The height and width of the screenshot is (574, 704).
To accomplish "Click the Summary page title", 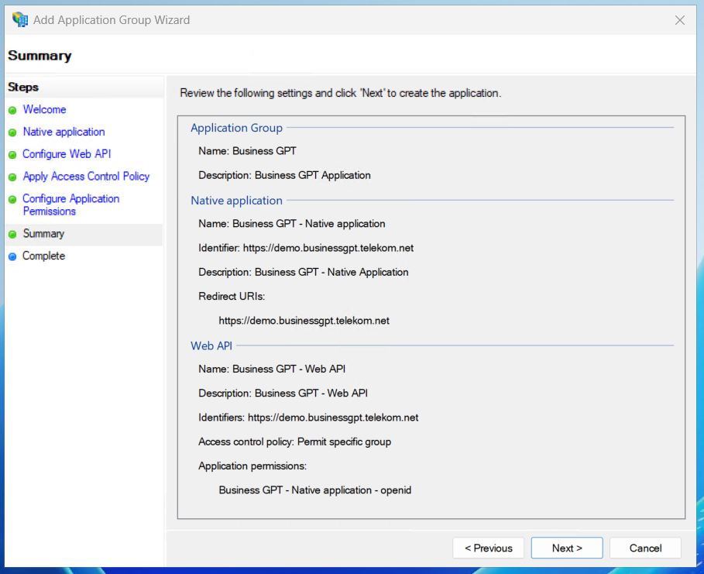I will (39, 56).
